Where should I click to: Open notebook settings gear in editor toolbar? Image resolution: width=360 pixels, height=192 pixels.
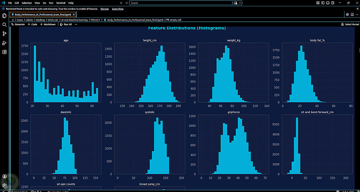tap(347, 14)
